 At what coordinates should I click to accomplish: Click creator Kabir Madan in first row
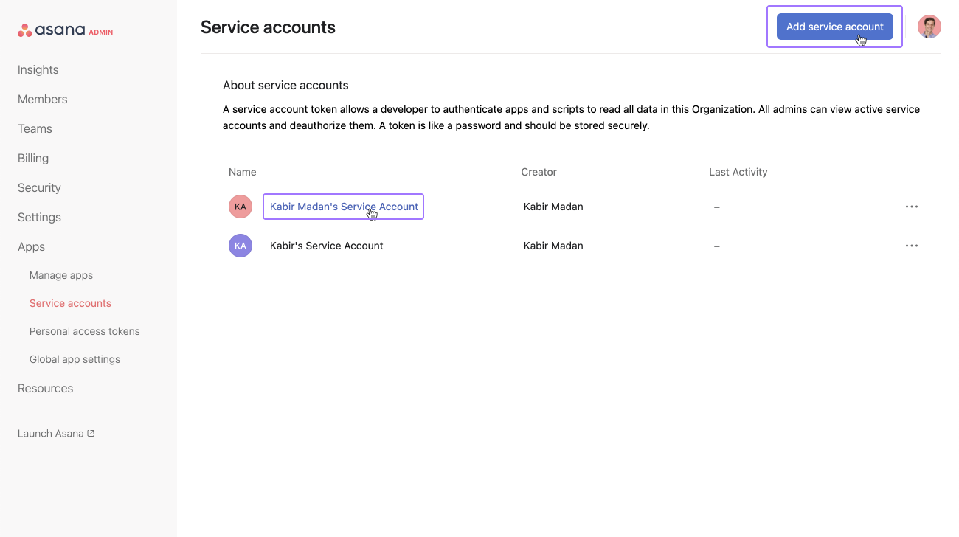[553, 207]
